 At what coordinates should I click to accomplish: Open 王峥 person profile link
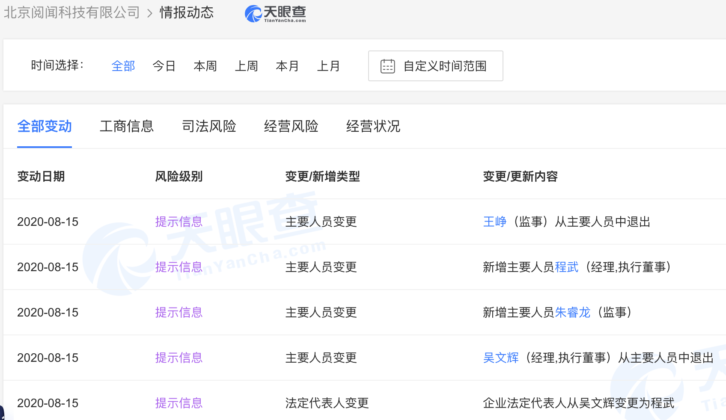tap(494, 222)
